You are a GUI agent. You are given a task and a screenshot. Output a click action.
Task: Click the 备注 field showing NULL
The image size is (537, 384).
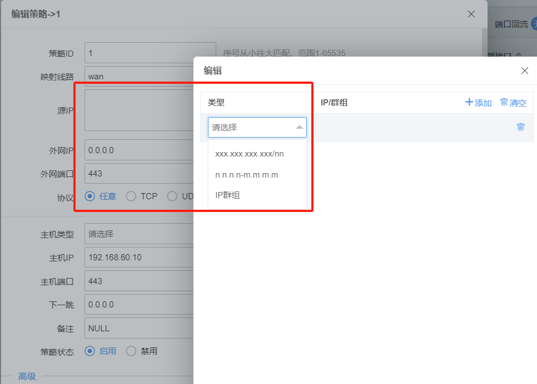(x=139, y=328)
